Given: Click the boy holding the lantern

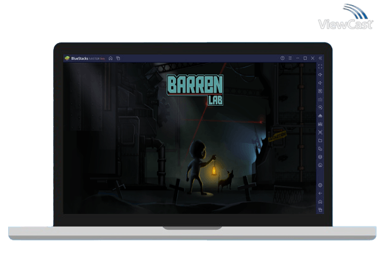Looking at the screenshot, I should (200, 168).
